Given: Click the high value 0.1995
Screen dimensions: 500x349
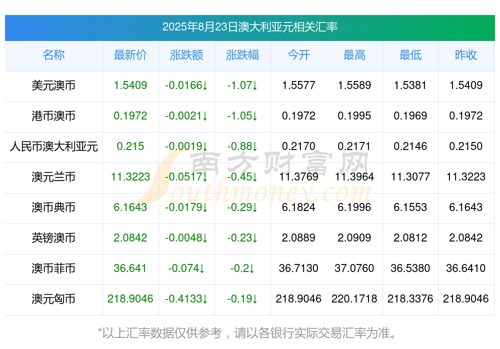Looking at the screenshot, I should click(x=354, y=116).
